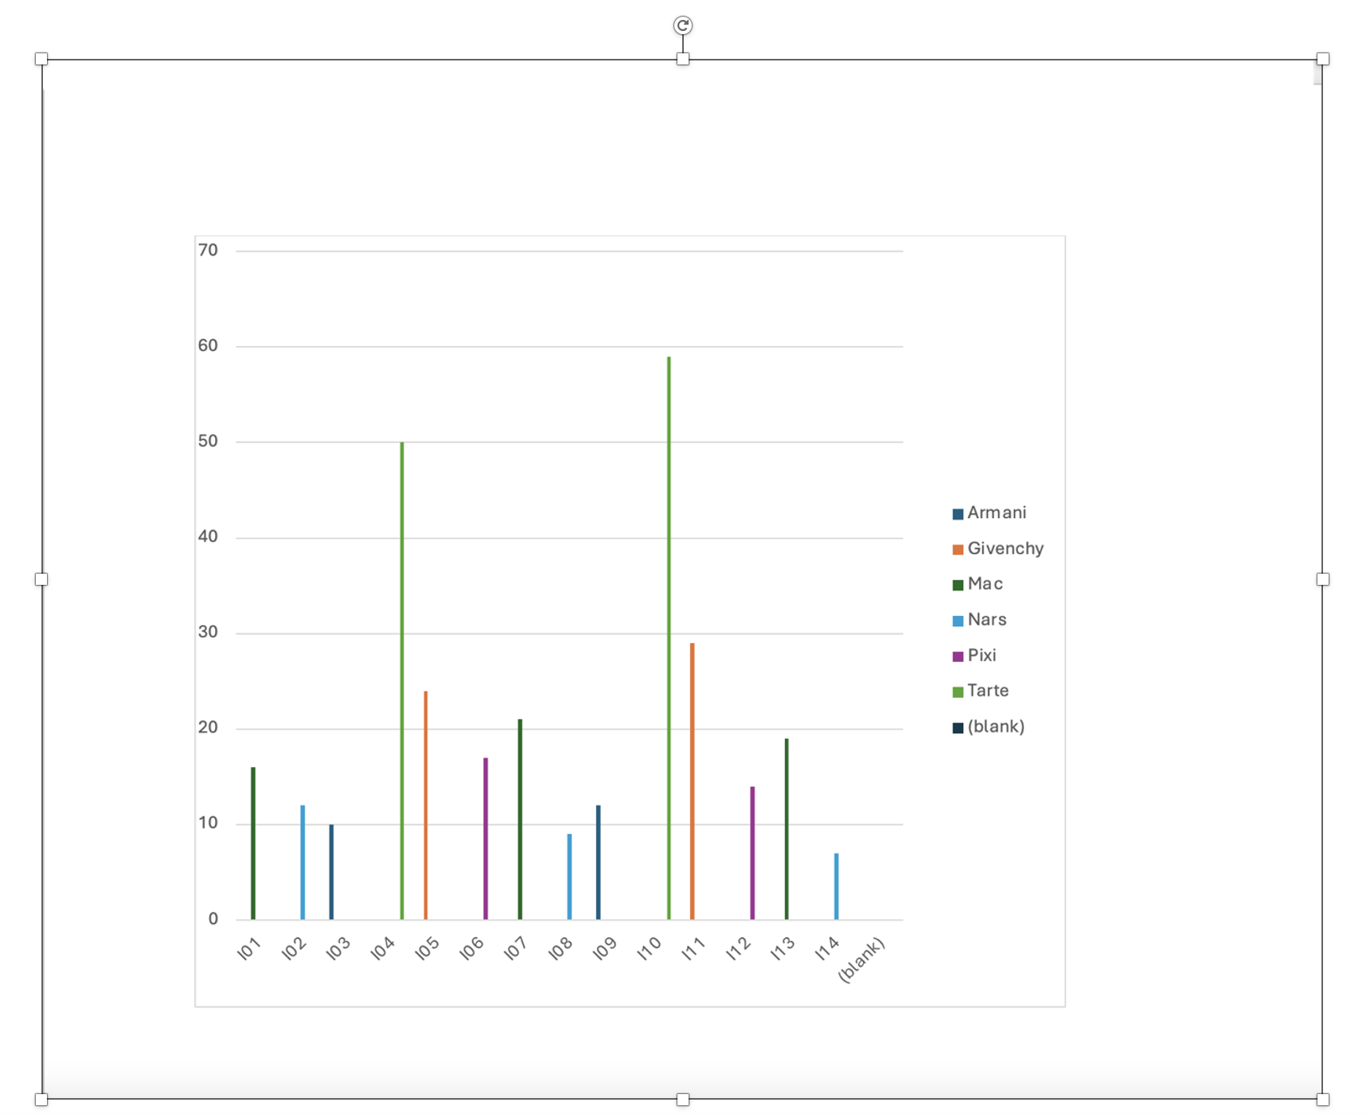The width and height of the screenshot is (1370, 1114).
Task: Click the 60 value on the vertical axis
Action: coord(208,346)
